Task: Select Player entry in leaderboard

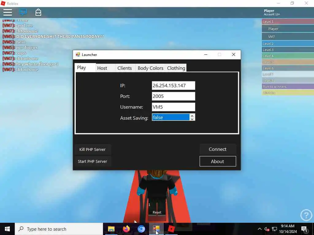Action: (288, 29)
